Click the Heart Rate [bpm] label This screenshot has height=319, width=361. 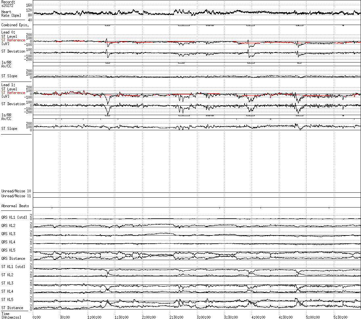11,14
